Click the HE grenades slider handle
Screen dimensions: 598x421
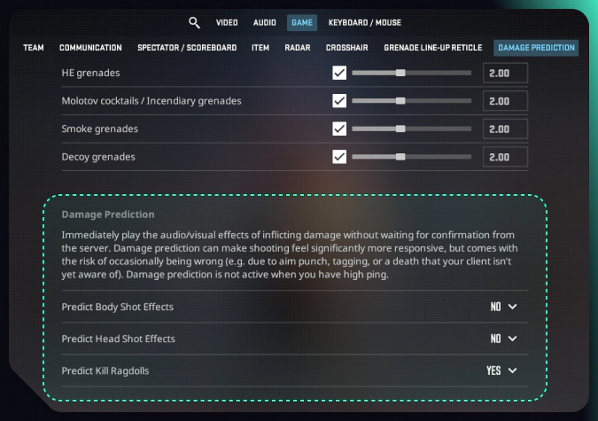coord(400,73)
